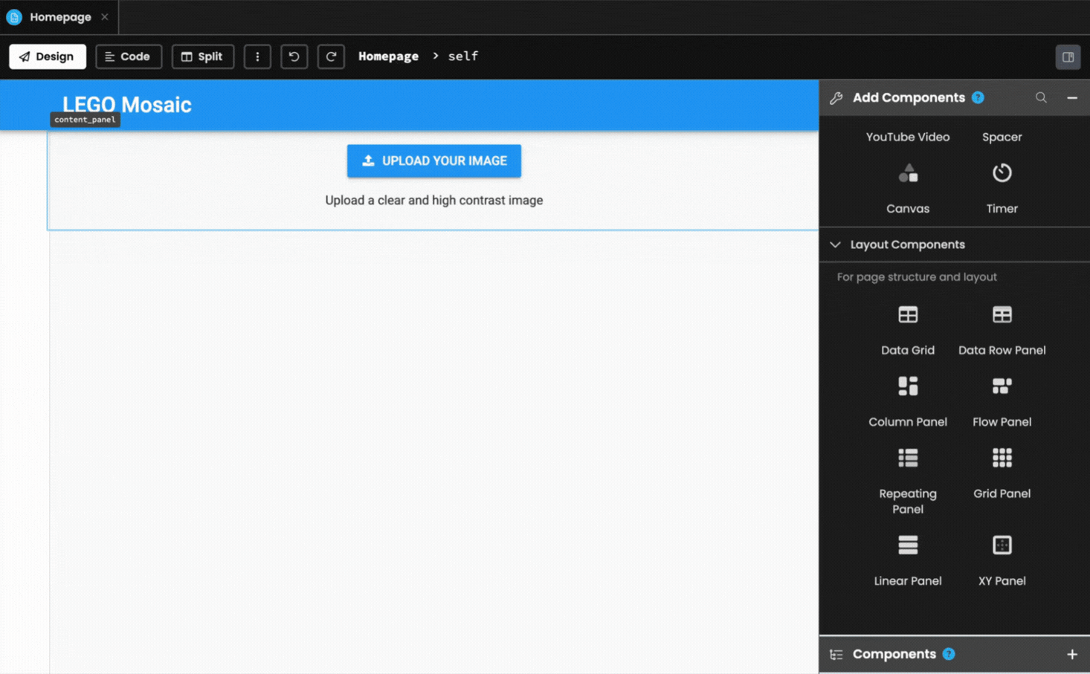
Task: Click the content_panel tag label
Action: (x=85, y=120)
